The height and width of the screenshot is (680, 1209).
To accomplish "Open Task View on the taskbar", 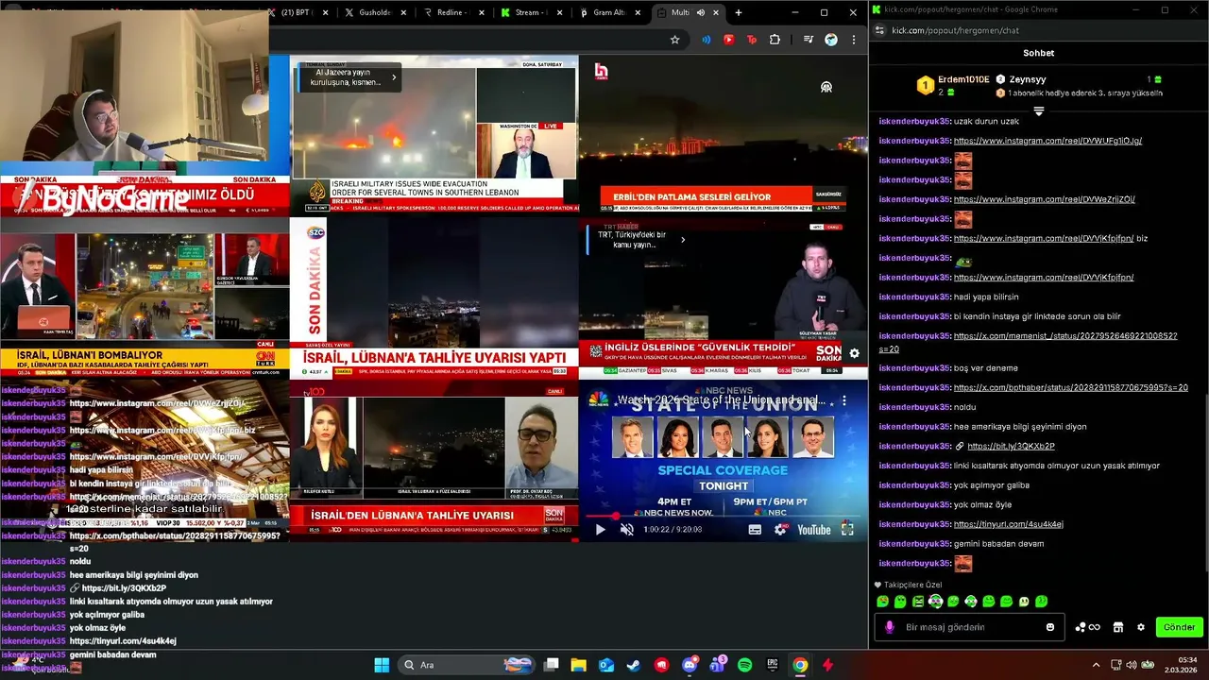I will [x=552, y=665].
